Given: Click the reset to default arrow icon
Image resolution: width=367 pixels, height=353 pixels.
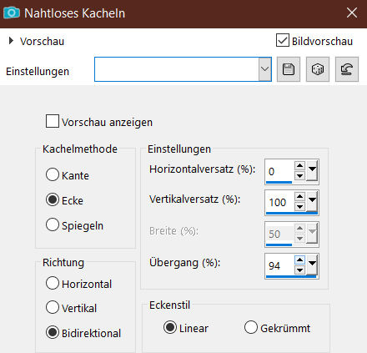Looking at the screenshot, I should tap(347, 69).
